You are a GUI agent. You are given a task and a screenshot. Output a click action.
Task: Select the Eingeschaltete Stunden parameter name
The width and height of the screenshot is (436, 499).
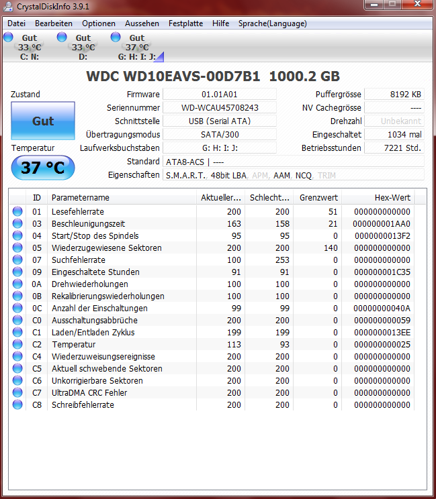[x=95, y=272]
